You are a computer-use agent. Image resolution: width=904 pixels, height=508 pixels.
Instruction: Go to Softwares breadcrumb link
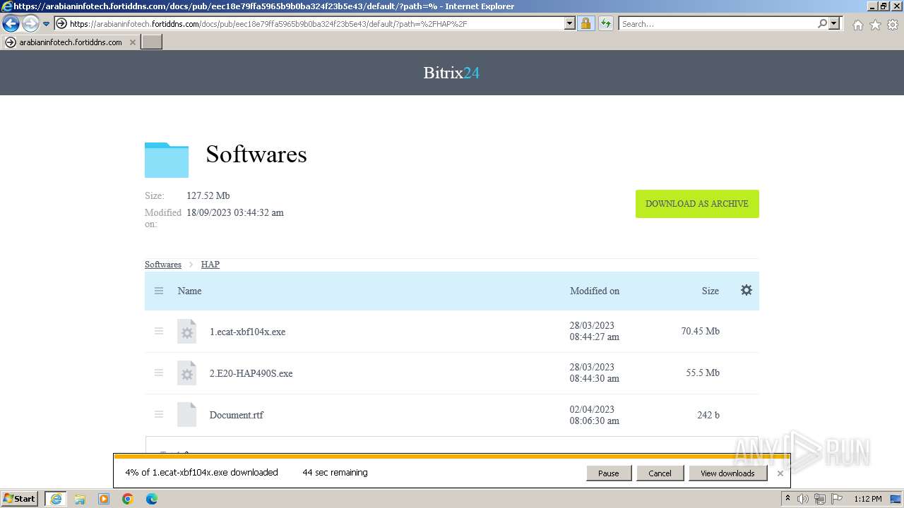point(163,265)
